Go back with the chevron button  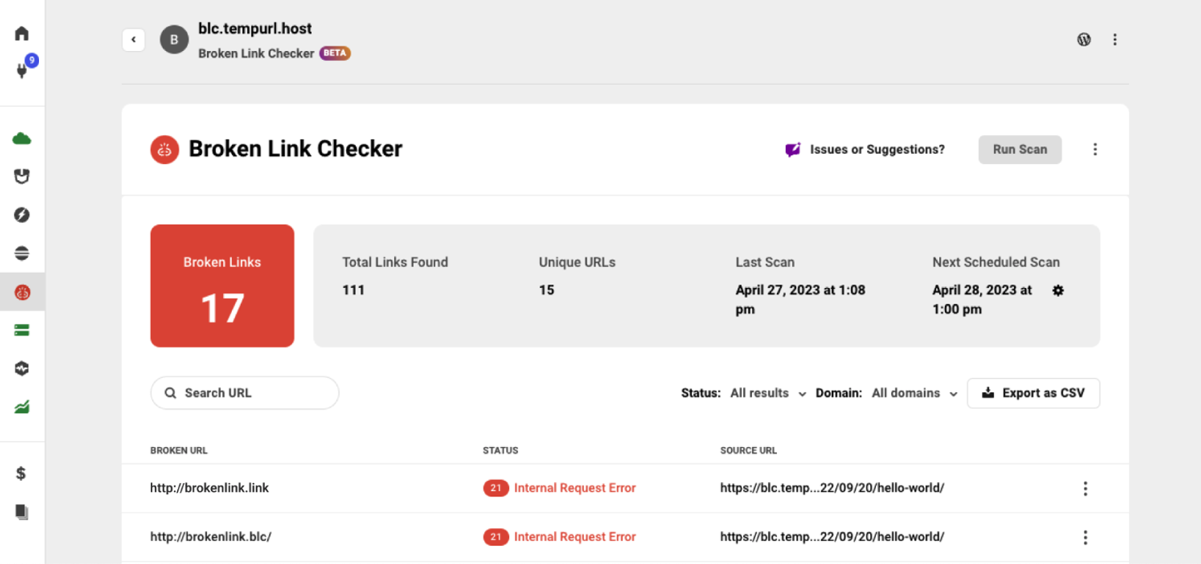(134, 40)
